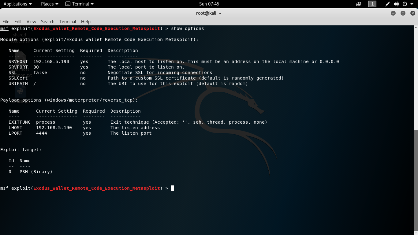The image size is (418, 235).
Task: Click the 'Module options' heading line
Action: coord(99,39)
